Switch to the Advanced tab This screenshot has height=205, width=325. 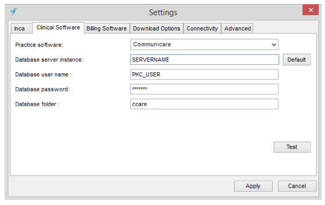[238, 28]
